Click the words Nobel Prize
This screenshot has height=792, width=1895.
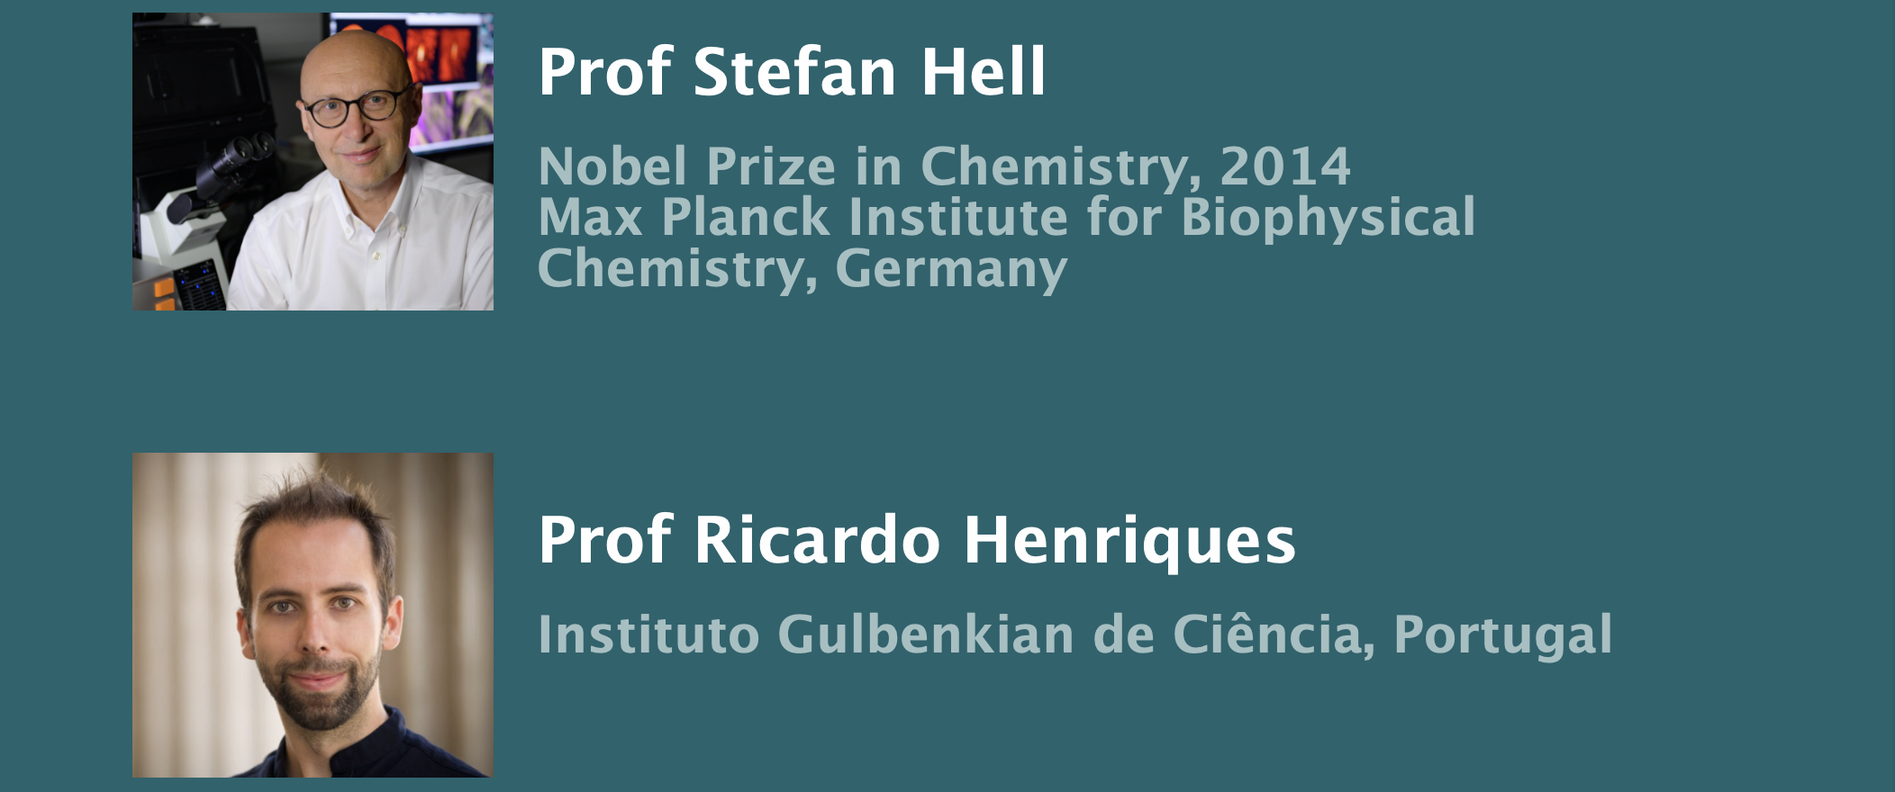[687, 167]
